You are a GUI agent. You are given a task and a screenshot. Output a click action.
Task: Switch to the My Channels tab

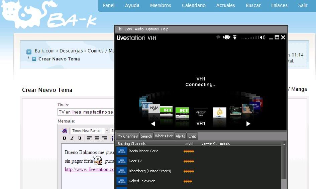127,136
